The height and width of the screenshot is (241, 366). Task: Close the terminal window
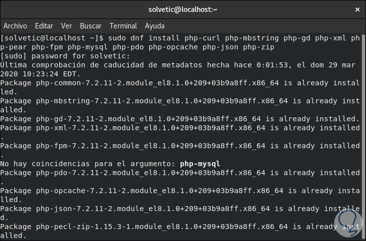coord(356,9)
